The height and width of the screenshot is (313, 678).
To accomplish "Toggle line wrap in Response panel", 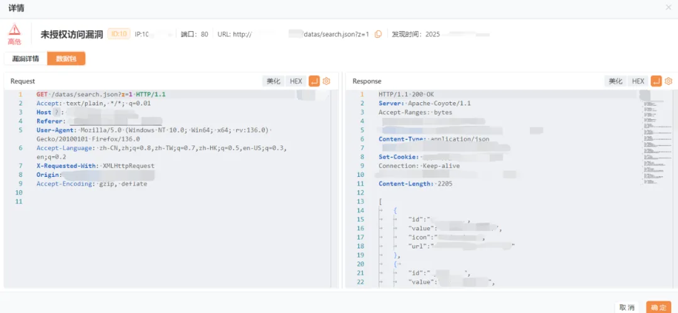I will pos(656,81).
